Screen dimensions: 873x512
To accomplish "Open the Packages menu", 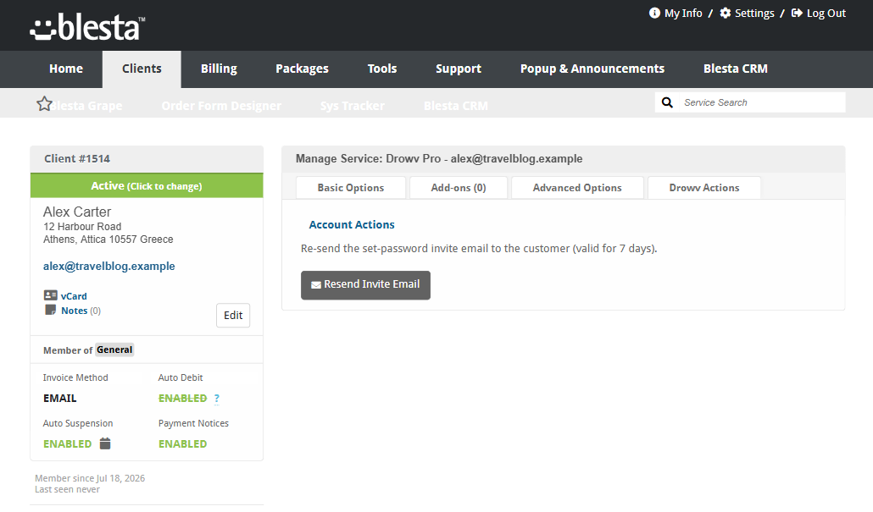I will click(x=302, y=69).
